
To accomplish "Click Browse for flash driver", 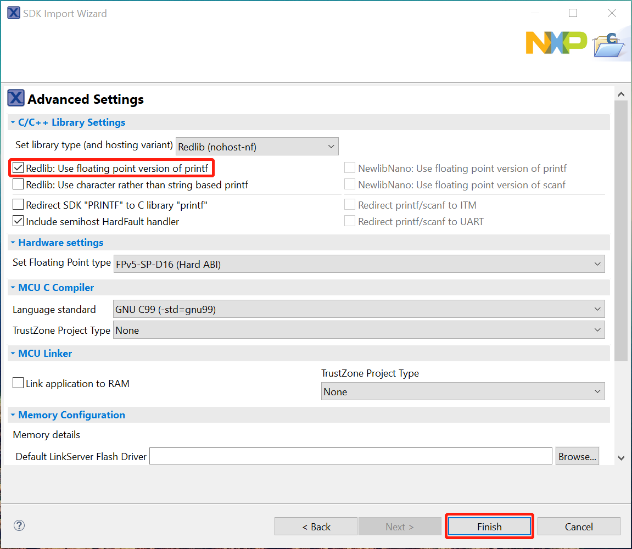I will coord(577,457).
